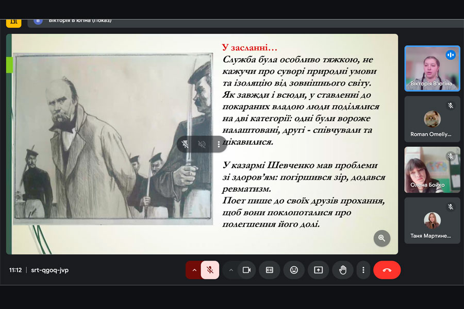The height and width of the screenshot is (309, 464).
Task: Click crossed-out audio icon on presentation overlay
Action: 202,144
